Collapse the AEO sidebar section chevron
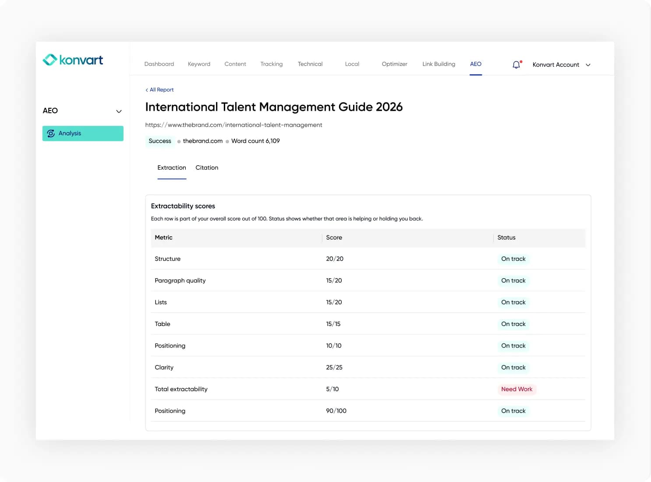The image size is (651, 482). (x=119, y=111)
